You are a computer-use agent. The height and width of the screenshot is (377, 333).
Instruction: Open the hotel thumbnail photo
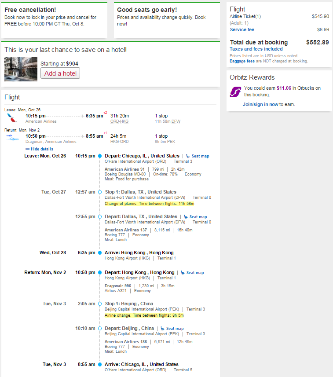(21, 69)
